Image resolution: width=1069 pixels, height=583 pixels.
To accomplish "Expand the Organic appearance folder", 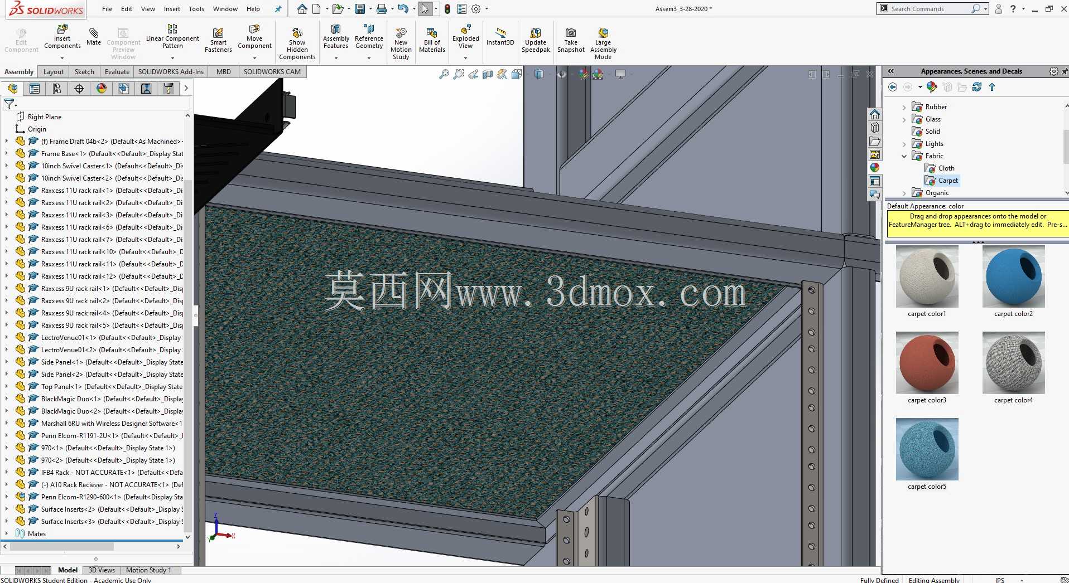I will tap(904, 193).
